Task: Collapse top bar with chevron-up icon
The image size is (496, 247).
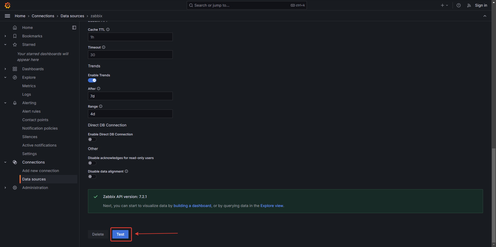Action: (485, 16)
